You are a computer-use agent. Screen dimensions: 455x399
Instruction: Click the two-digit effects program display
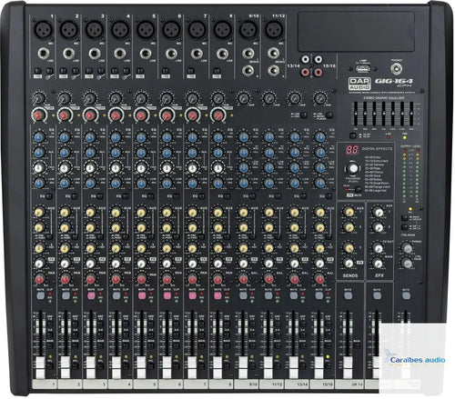tap(352, 150)
